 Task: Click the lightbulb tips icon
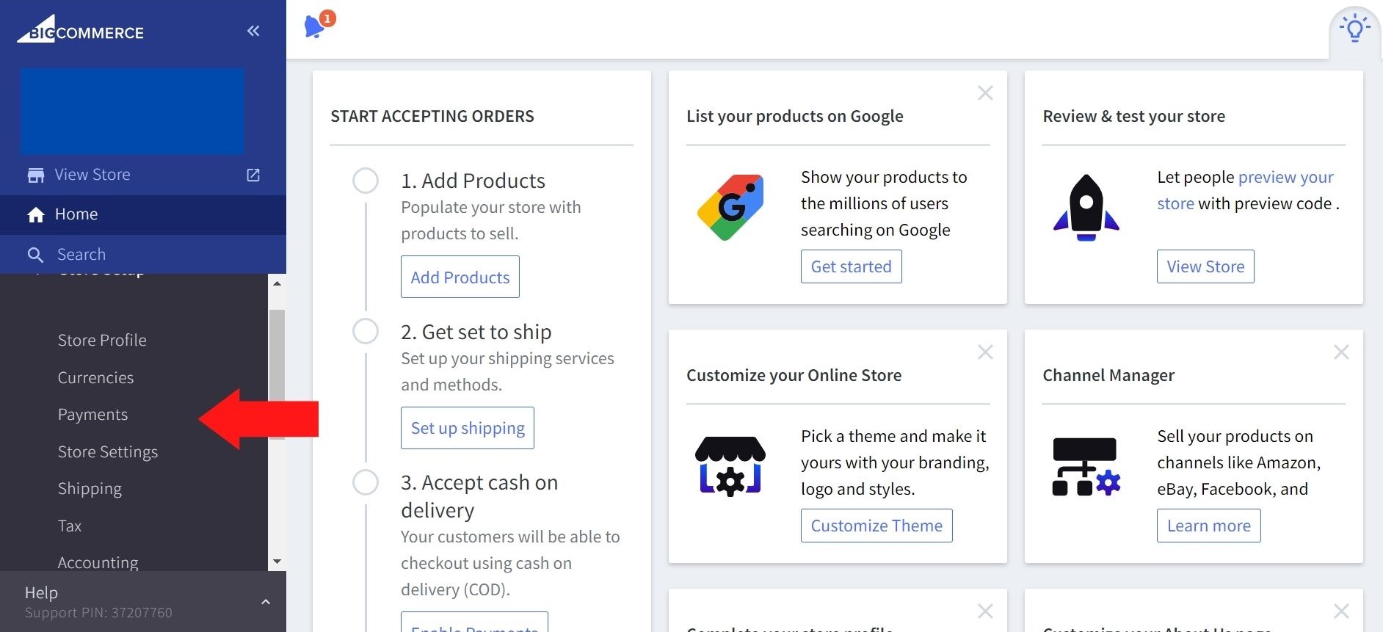pos(1354,29)
